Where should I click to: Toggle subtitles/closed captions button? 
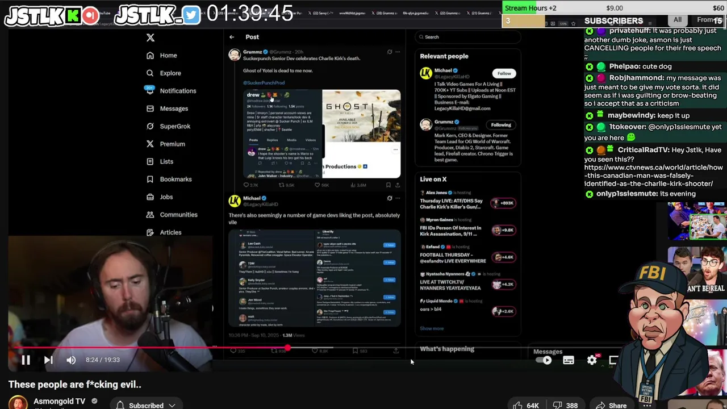[569, 360]
